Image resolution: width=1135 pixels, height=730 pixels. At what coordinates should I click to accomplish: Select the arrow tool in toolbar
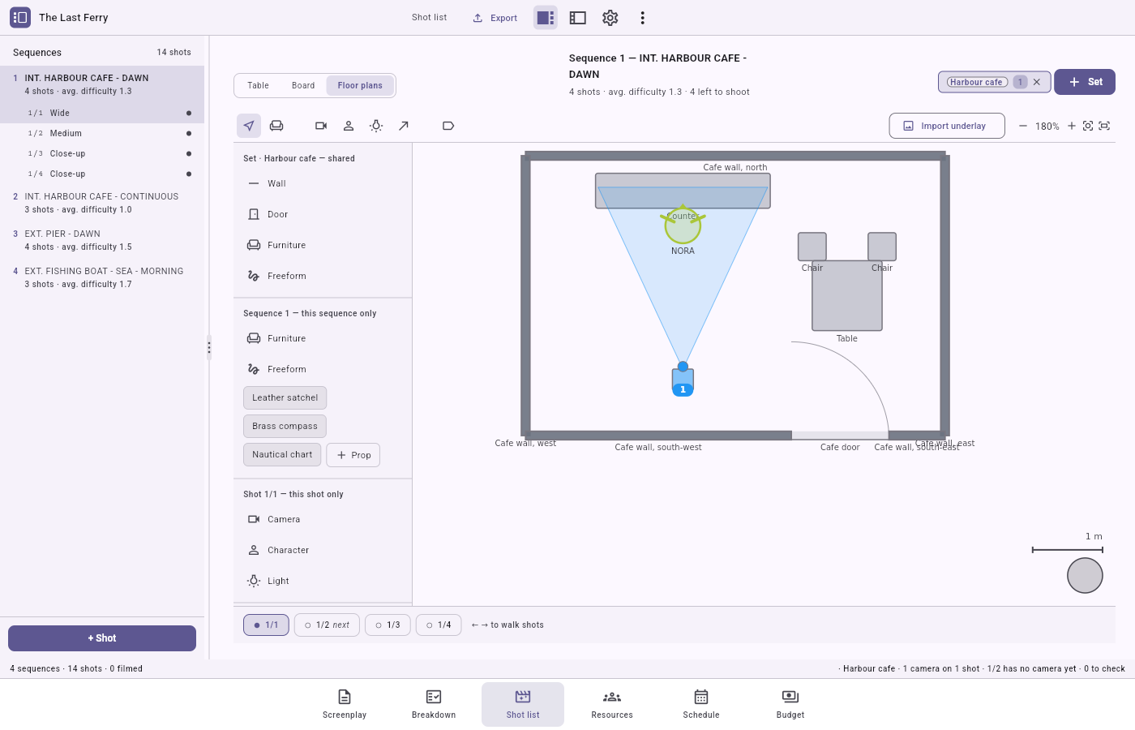pos(404,126)
